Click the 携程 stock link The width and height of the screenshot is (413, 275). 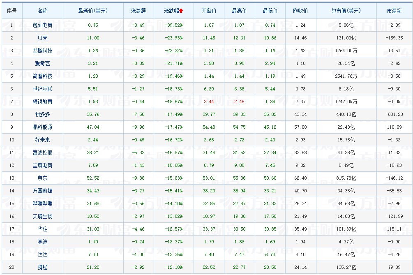43,267
